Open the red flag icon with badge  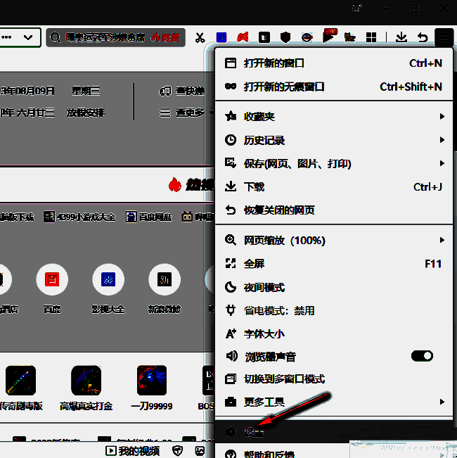pos(330,36)
